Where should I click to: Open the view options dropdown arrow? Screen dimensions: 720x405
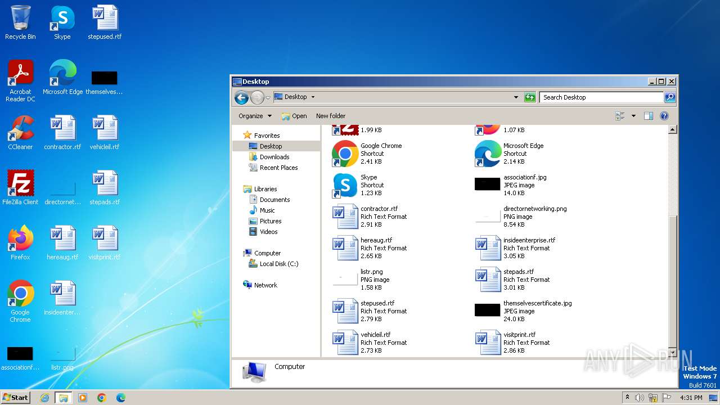633,116
